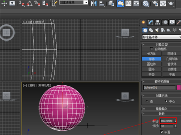Open the Curve Editor icon
The height and width of the screenshot is (135, 181).
pos(129,3)
